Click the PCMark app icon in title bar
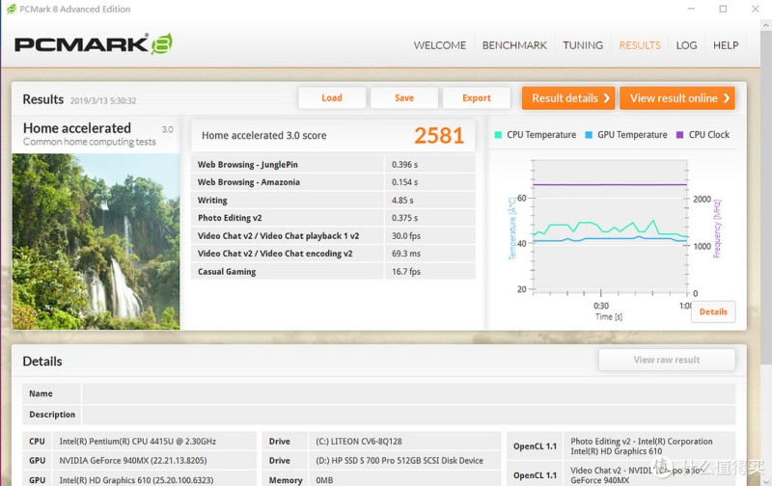This screenshot has height=486, width=772. [10, 9]
